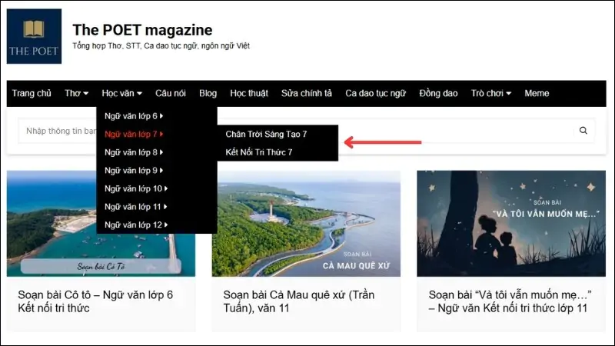Click the search magnifier icon

pyautogui.click(x=583, y=131)
